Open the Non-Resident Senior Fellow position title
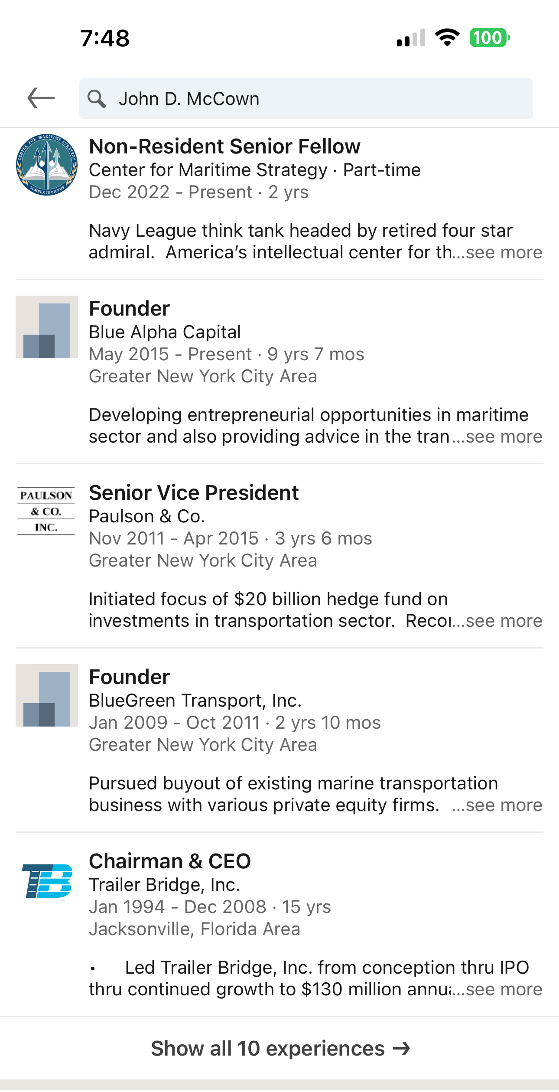 click(x=224, y=147)
